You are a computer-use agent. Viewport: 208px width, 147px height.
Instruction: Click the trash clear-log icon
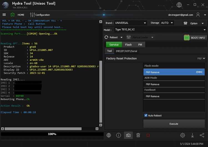(138, 135)
